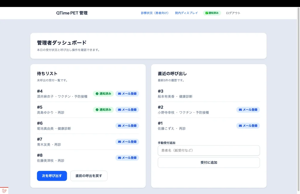300x194 pixels.
Task: Click the mail badge on recent call #2
Action: coord(248,110)
